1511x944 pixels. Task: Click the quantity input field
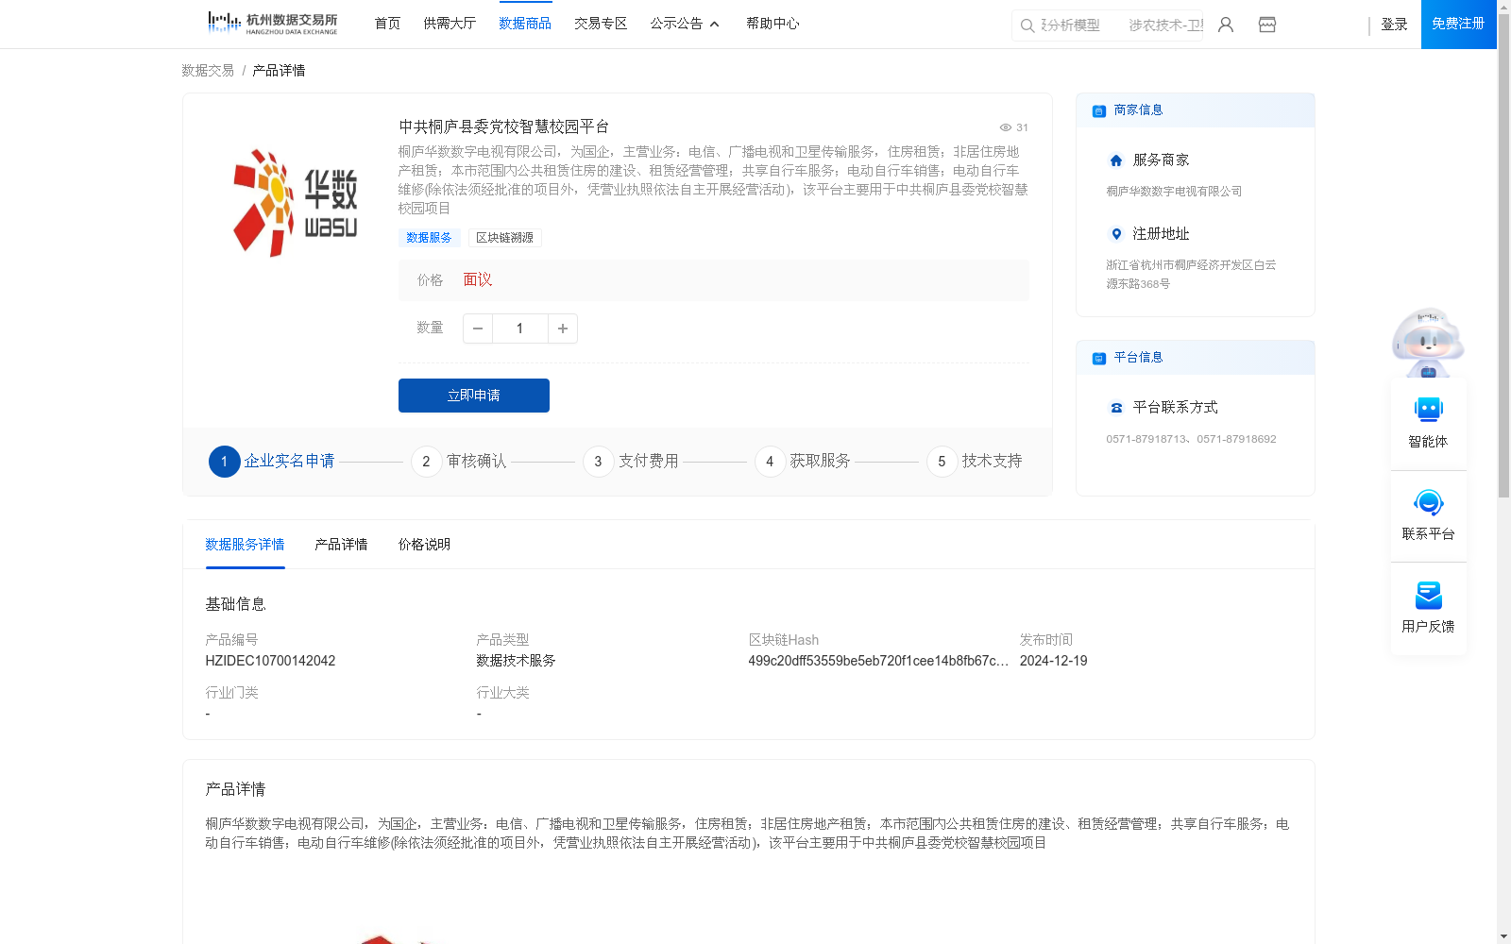coord(520,329)
